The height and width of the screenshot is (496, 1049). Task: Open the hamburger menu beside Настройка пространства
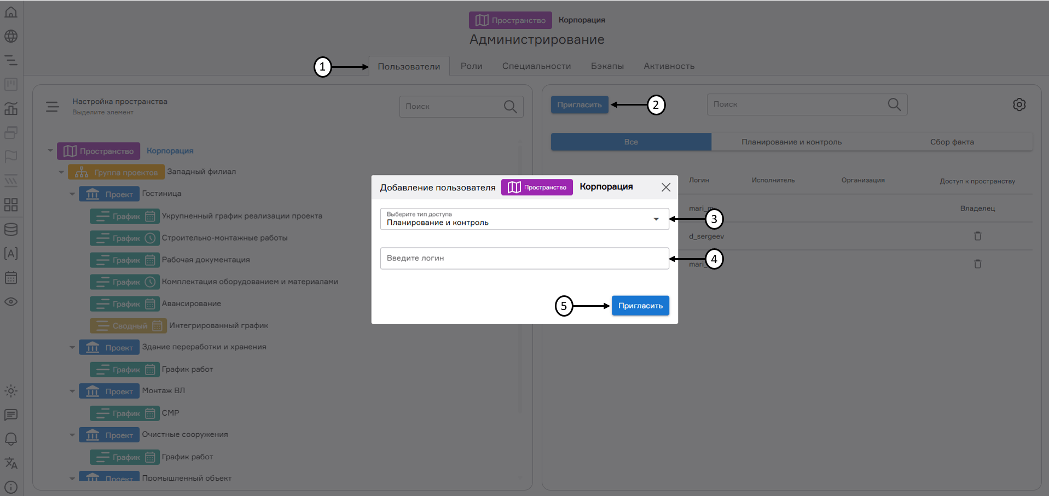point(52,107)
